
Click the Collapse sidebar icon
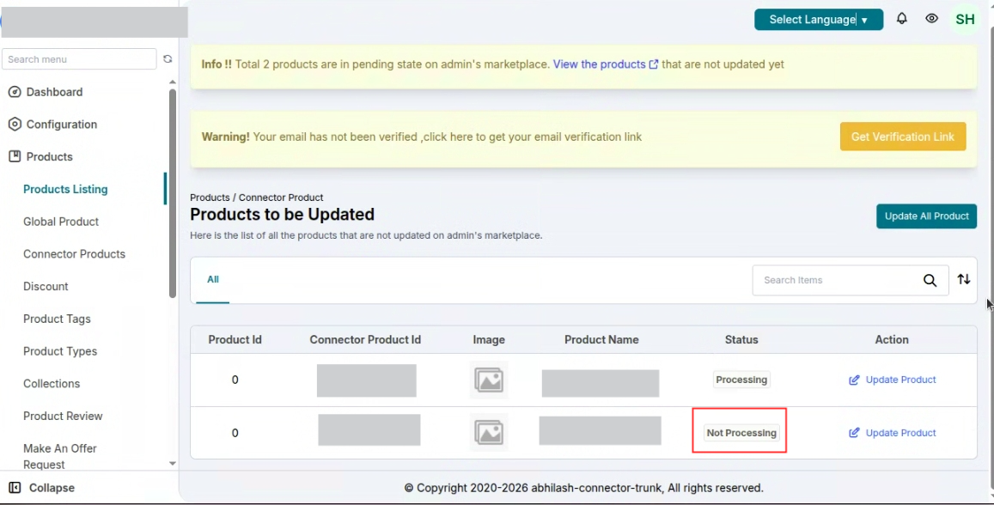tap(15, 488)
